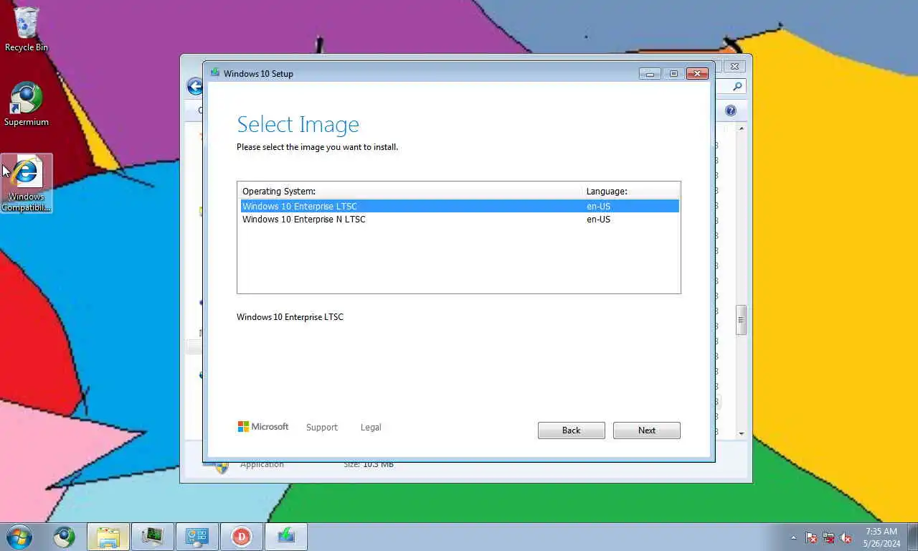
Task: Select the Supermium desktop shortcut
Action: (27, 104)
